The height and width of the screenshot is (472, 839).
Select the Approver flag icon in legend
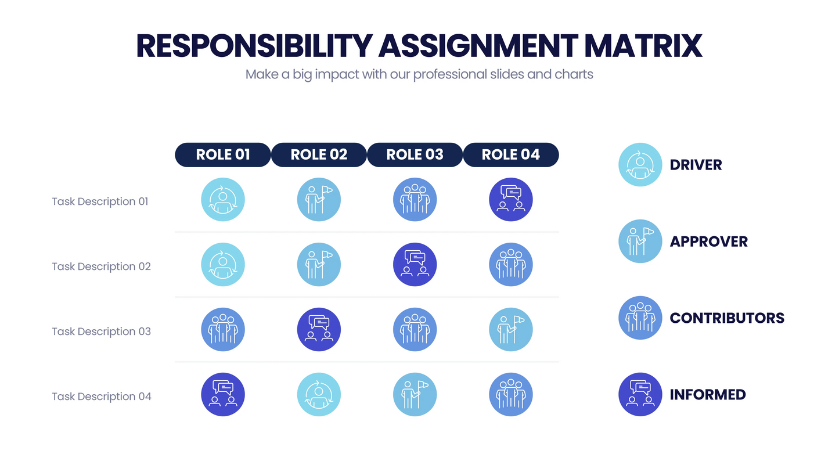640,242
